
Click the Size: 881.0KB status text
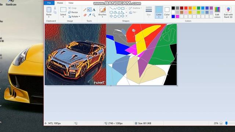tap(145, 123)
